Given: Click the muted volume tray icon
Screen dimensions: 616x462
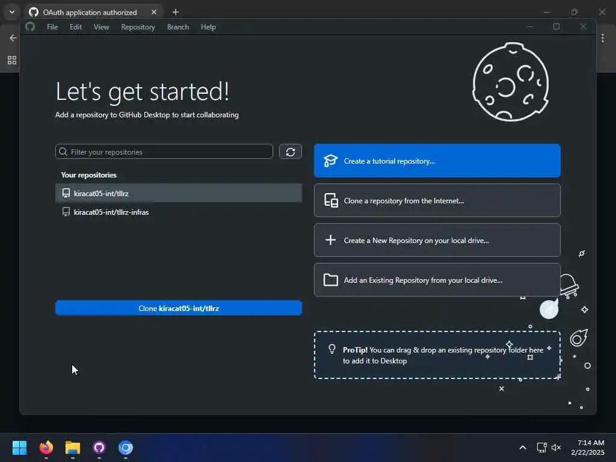Looking at the screenshot, I should [556, 448].
